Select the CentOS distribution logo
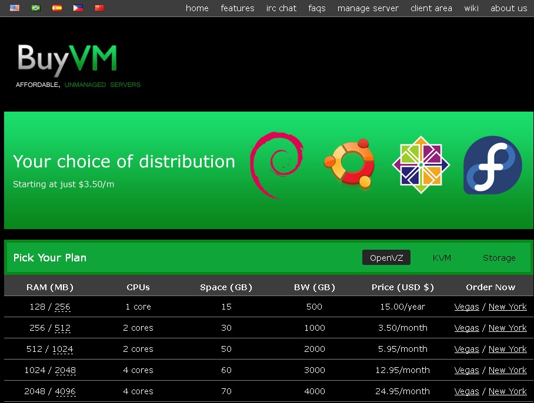 tap(420, 165)
